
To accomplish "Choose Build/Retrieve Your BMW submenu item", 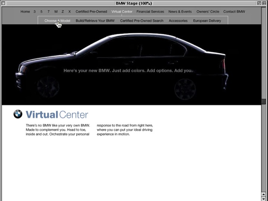I will point(95,21).
